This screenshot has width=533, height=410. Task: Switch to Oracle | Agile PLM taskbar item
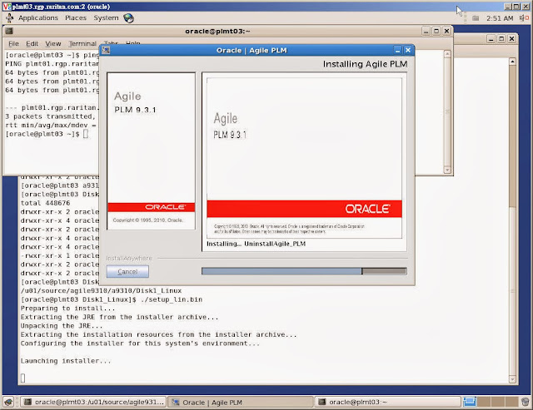(241, 403)
